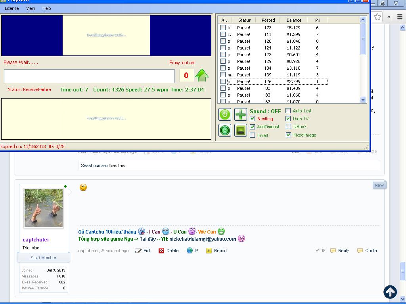
Task: Uncheck the Fixed Image checkbox
Action: 289,135
